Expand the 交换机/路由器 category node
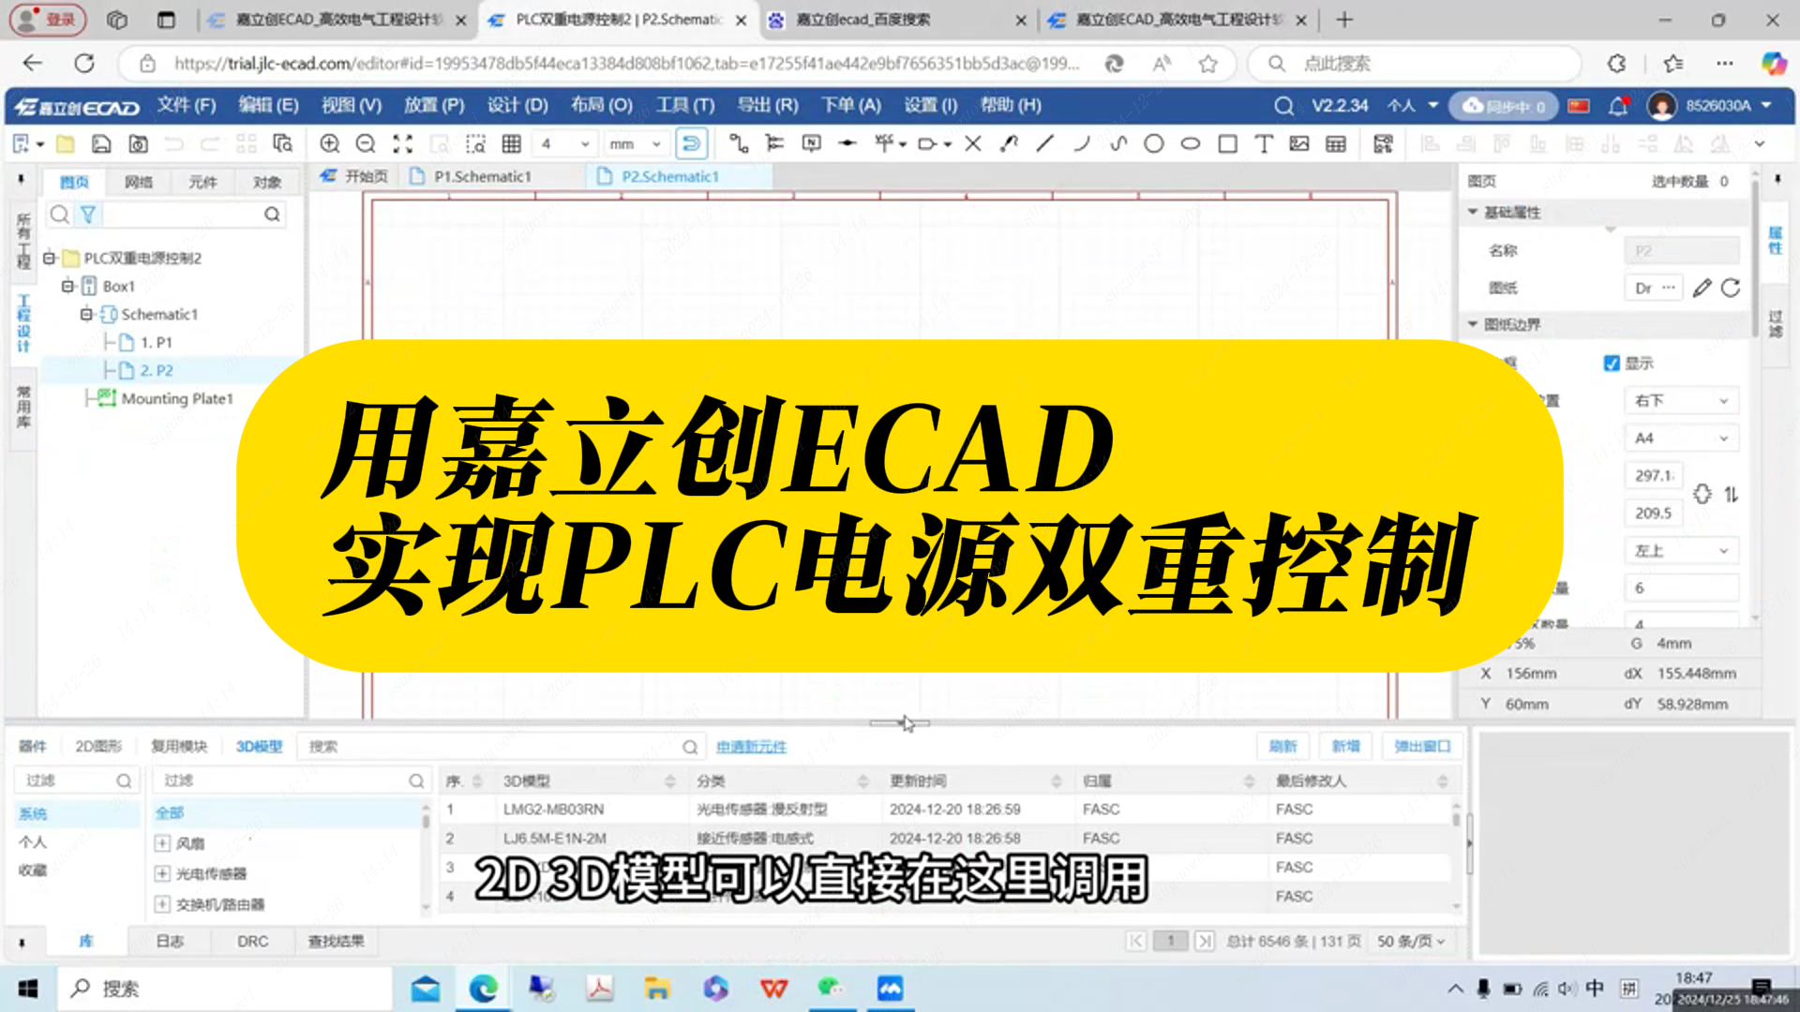 click(x=162, y=904)
